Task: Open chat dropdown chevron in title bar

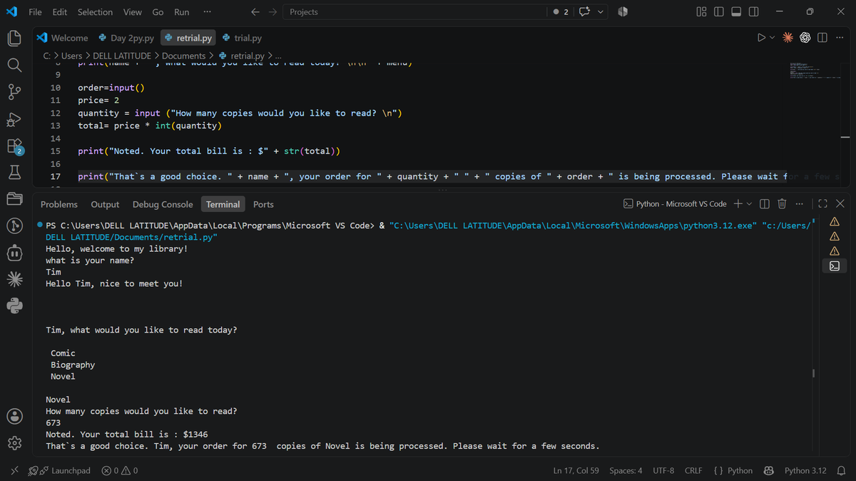Action: point(601,12)
